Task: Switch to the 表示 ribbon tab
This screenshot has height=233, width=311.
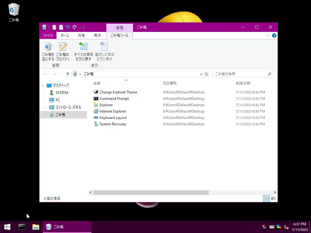Action: [97, 35]
